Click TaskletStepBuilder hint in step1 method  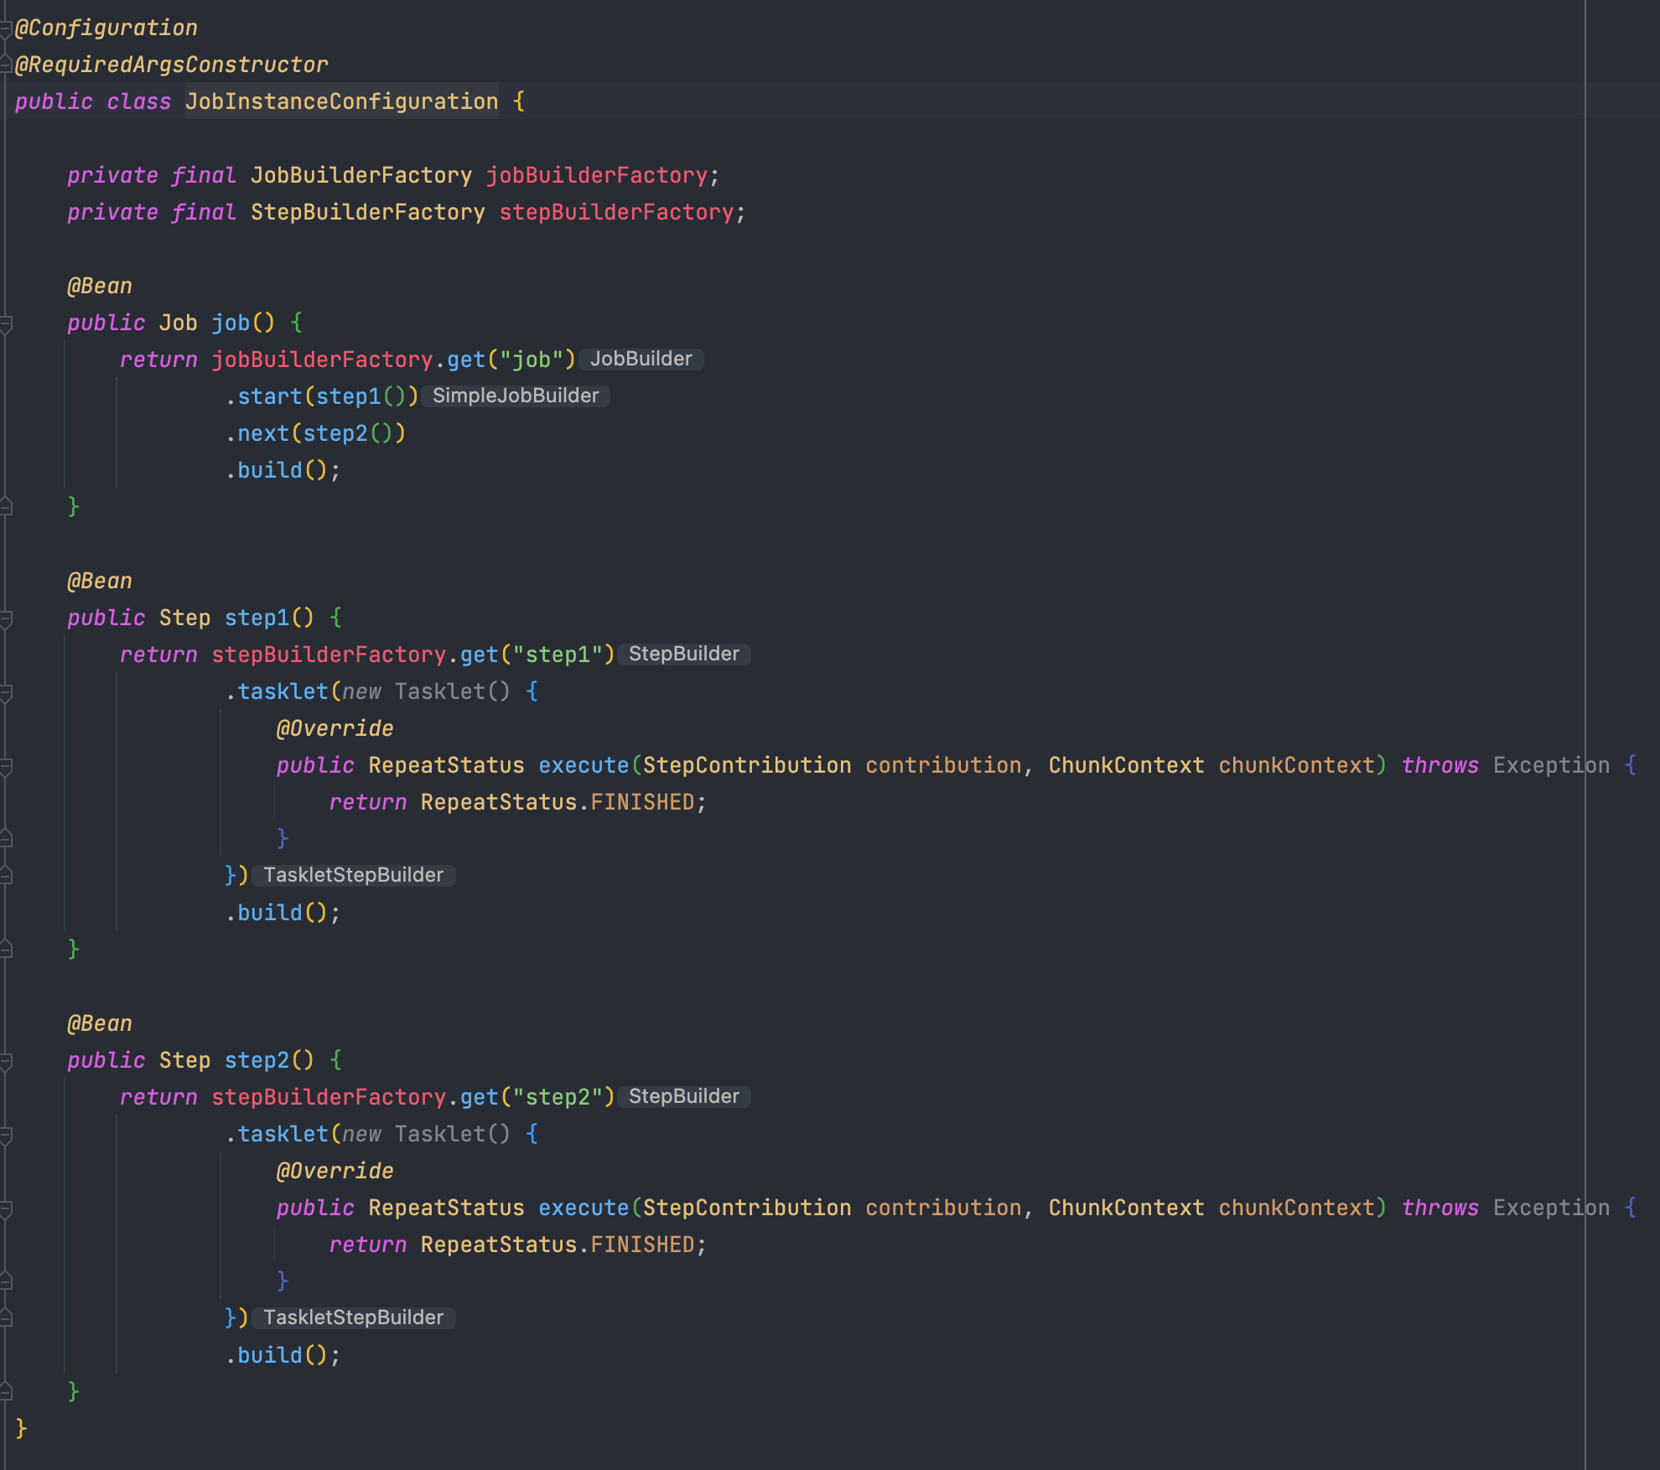pyautogui.click(x=353, y=876)
